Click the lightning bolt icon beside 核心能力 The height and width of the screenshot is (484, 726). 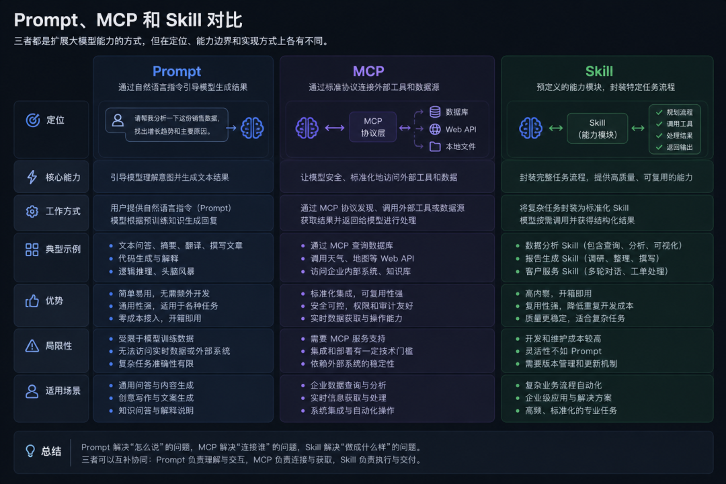click(x=32, y=177)
